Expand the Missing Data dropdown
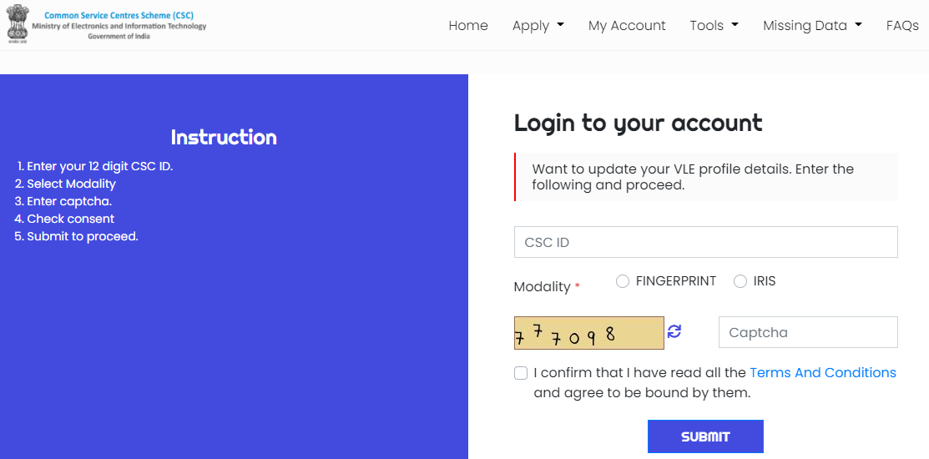 tap(812, 26)
